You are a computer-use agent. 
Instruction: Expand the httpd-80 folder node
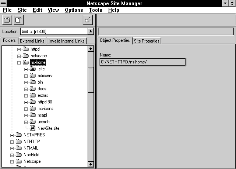coord(26,102)
